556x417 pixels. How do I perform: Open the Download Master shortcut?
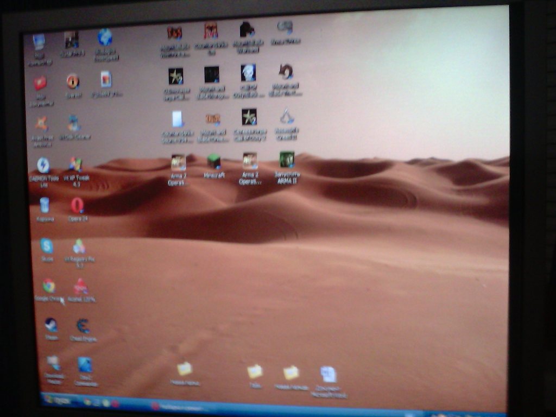click(x=53, y=363)
